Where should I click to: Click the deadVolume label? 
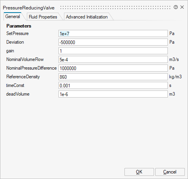coord(18,94)
